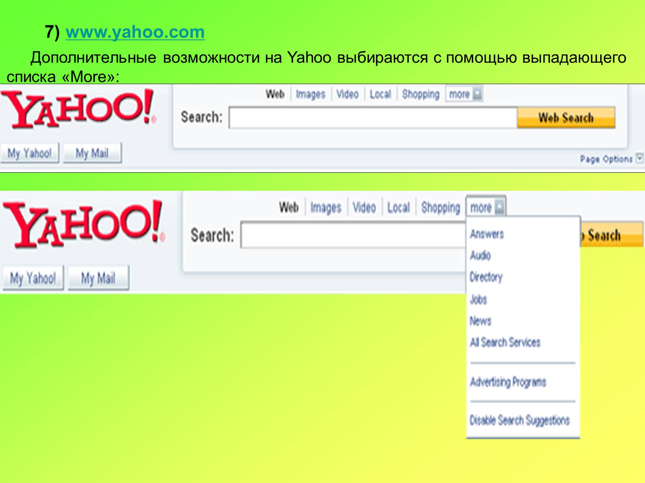Select the Web tab in the lower search bar

[x=289, y=208]
